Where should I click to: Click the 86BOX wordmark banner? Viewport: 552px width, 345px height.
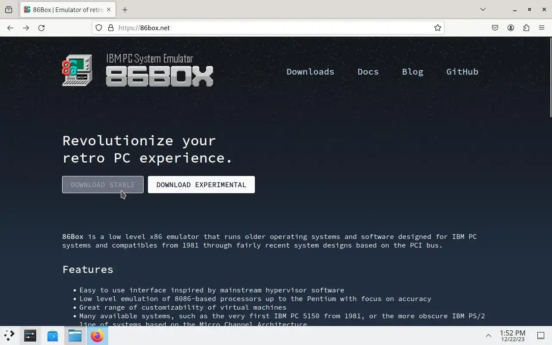(160, 76)
